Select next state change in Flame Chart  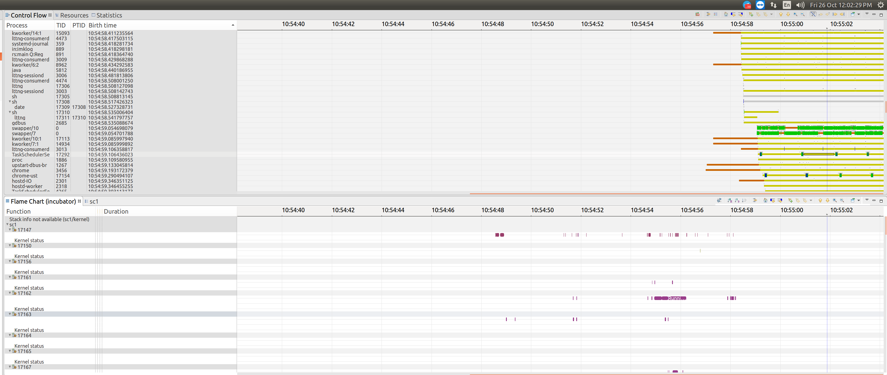point(780,200)
